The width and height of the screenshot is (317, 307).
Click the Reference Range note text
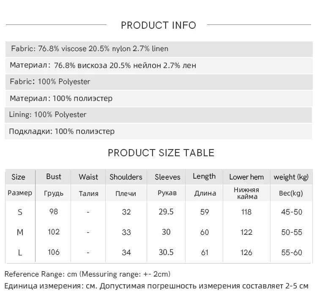[x=87, y=274]
